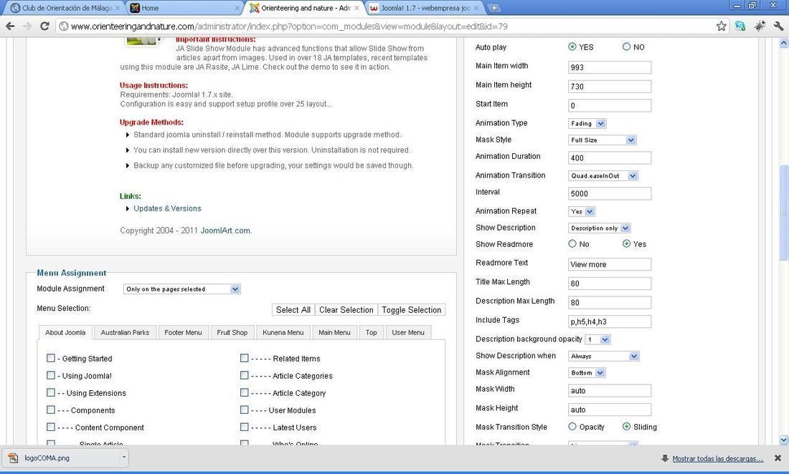Image resolution: width=789 pixels, height=474 pixels.
Task: Switch to the Top menu tab
Action: 372,332
